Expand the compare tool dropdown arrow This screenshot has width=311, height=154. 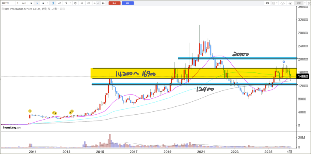(70, 3)
